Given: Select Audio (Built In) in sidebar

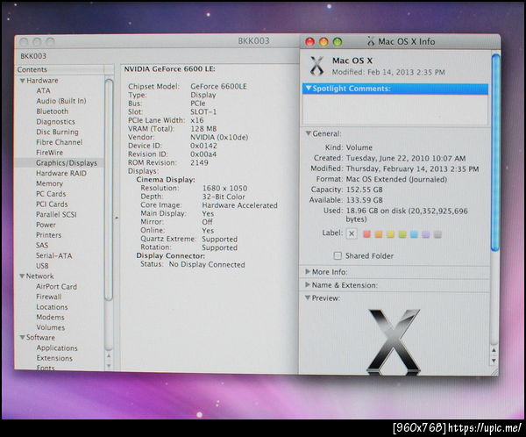Looking at the screenshot, I should [61, 101].
